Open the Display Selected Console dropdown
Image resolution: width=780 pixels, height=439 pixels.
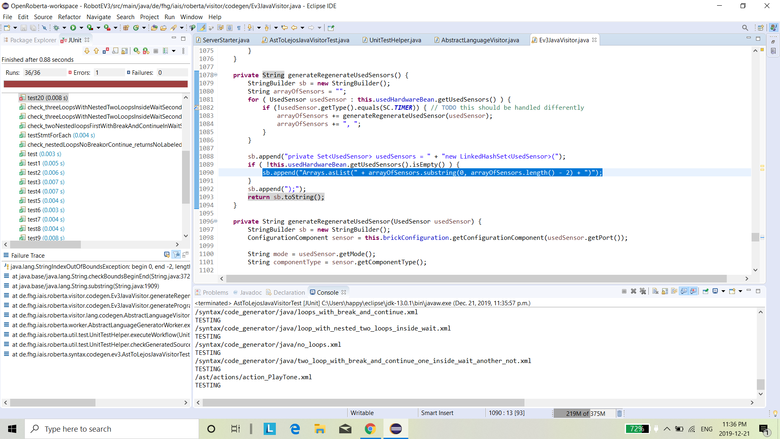pos(724,291)
